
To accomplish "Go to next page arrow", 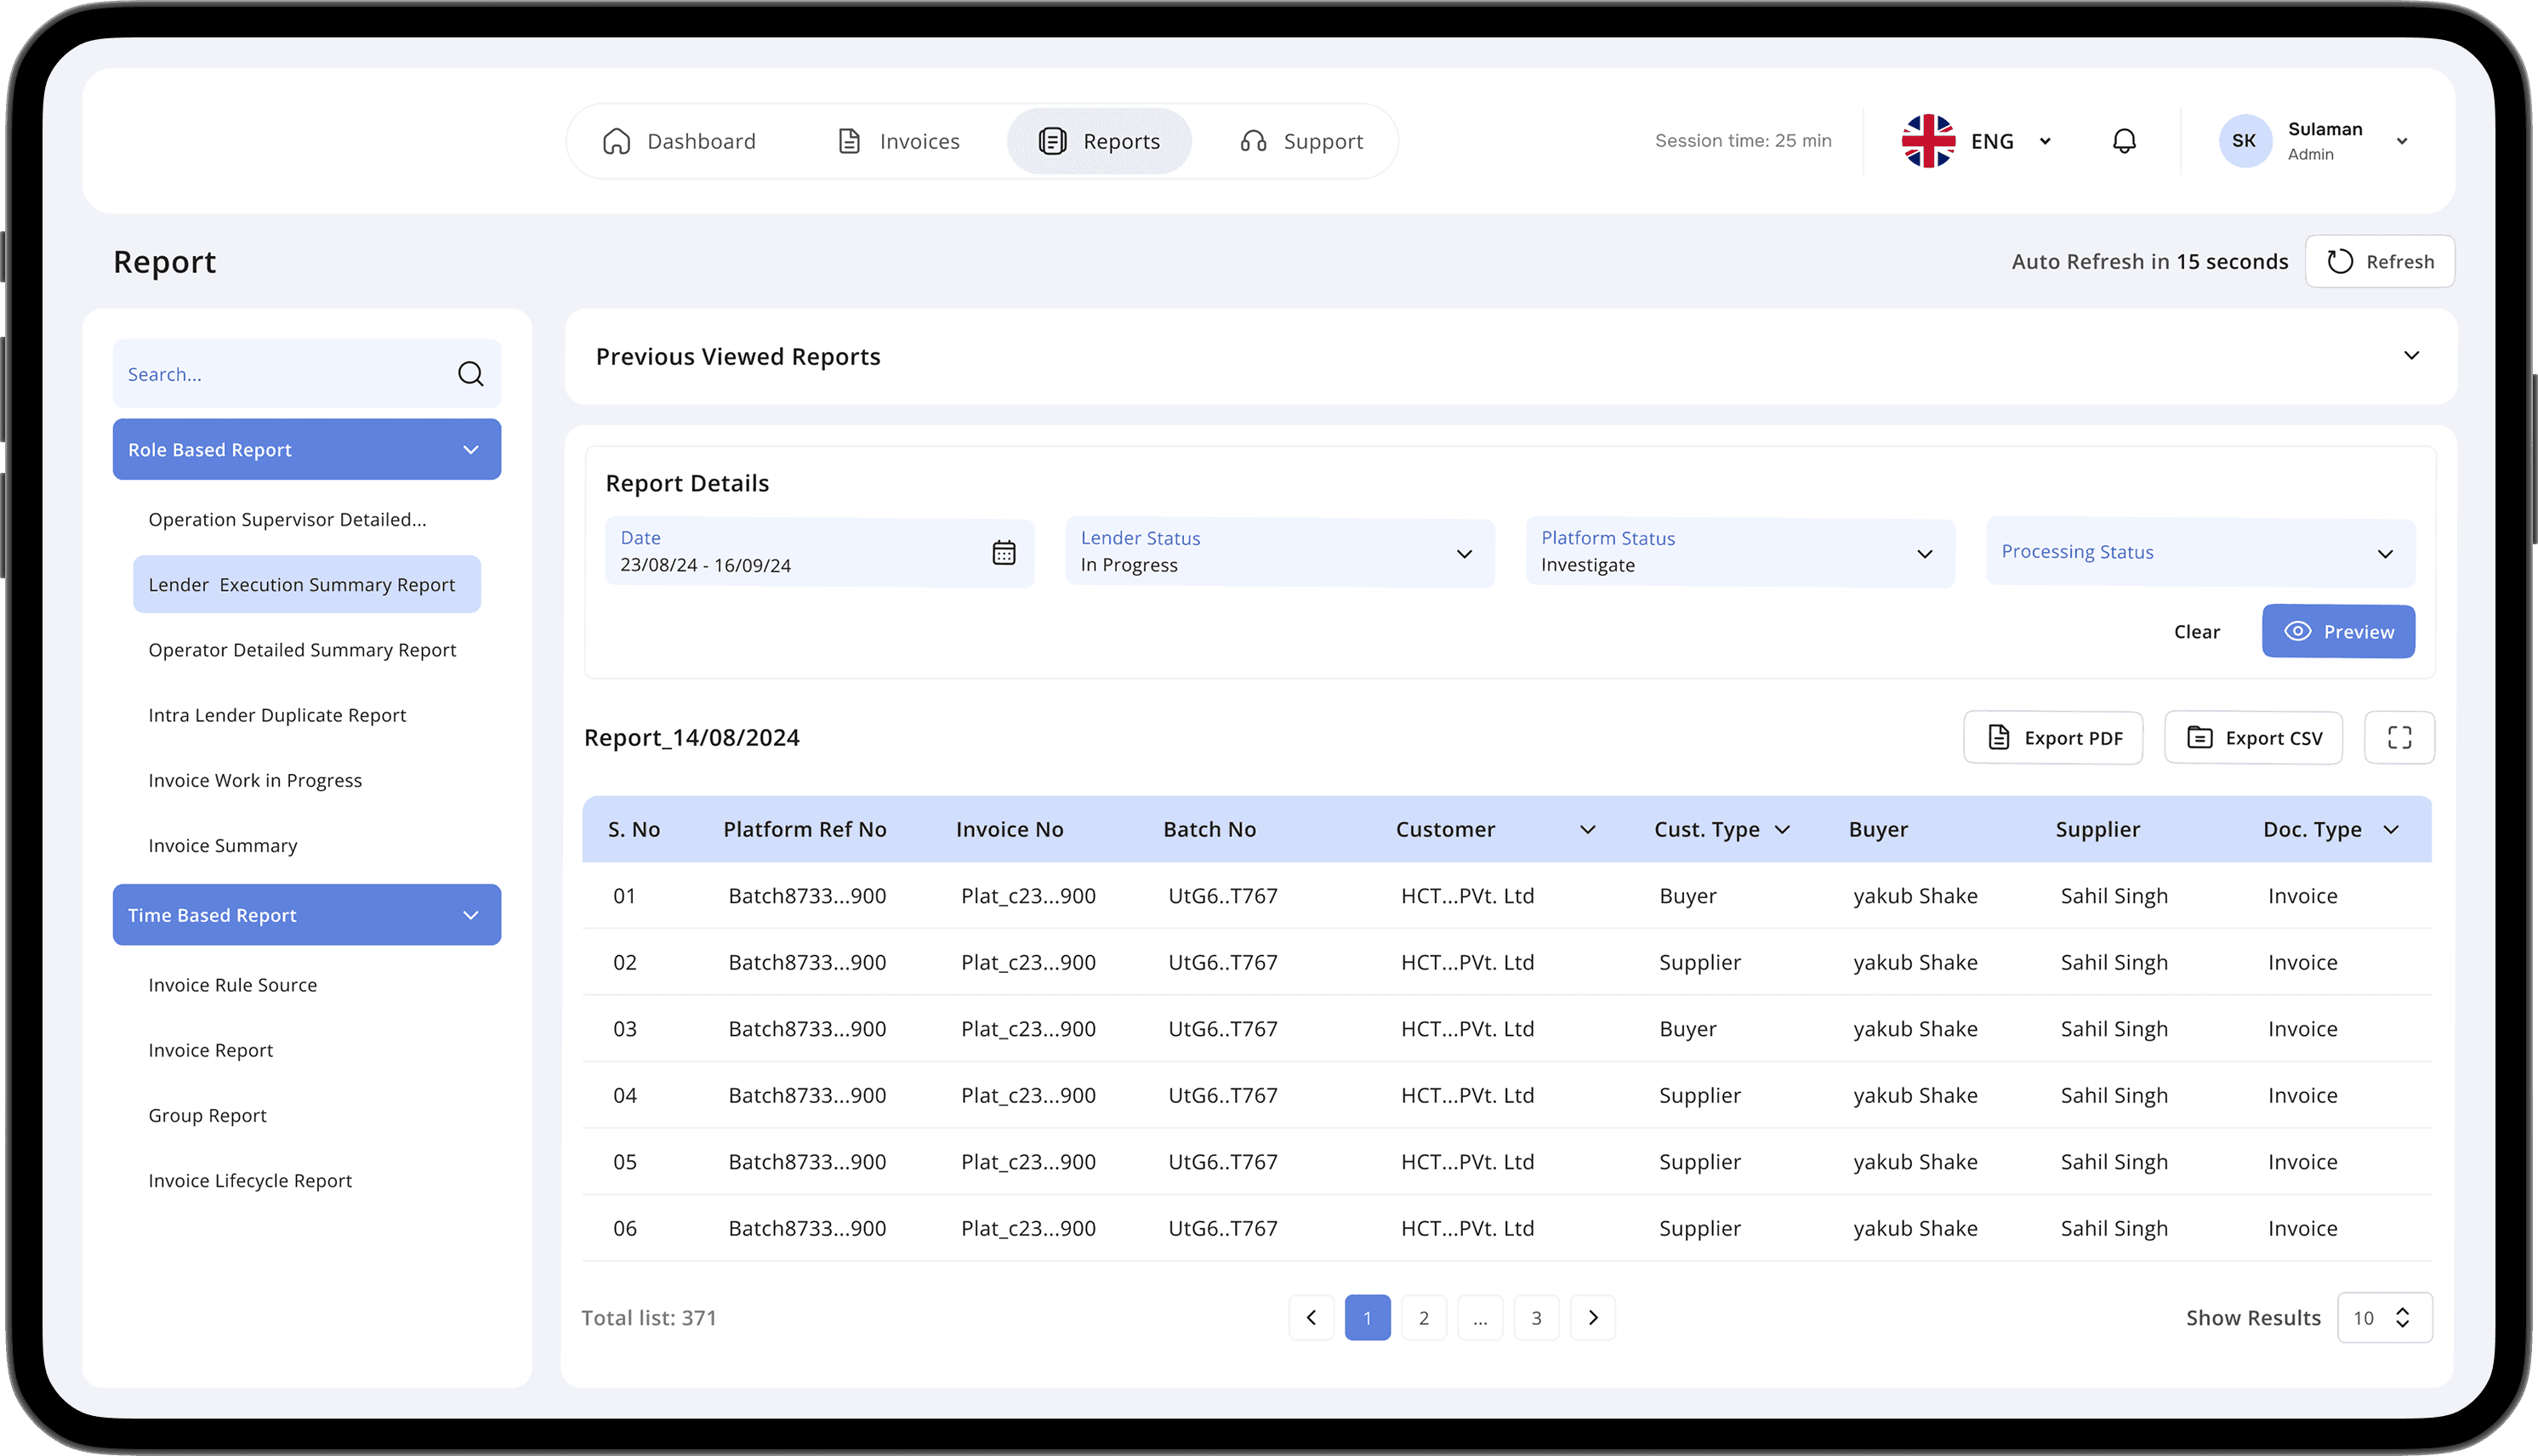I will pyautogui.click(x=1593, y=1318).
